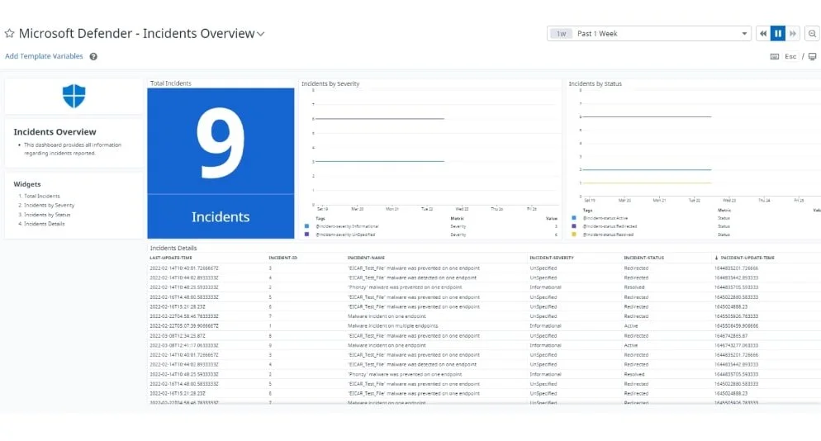Select update time '1646743277.063333' cell
The width and height of the screenshot is (821, 441).
736,346
